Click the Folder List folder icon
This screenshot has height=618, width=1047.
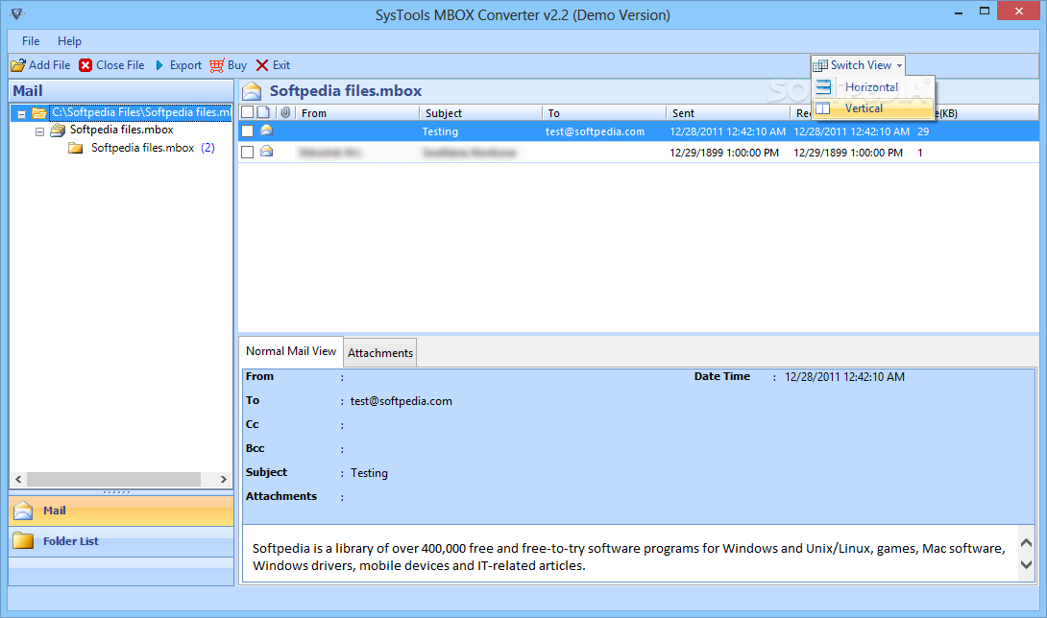point(23,540)
